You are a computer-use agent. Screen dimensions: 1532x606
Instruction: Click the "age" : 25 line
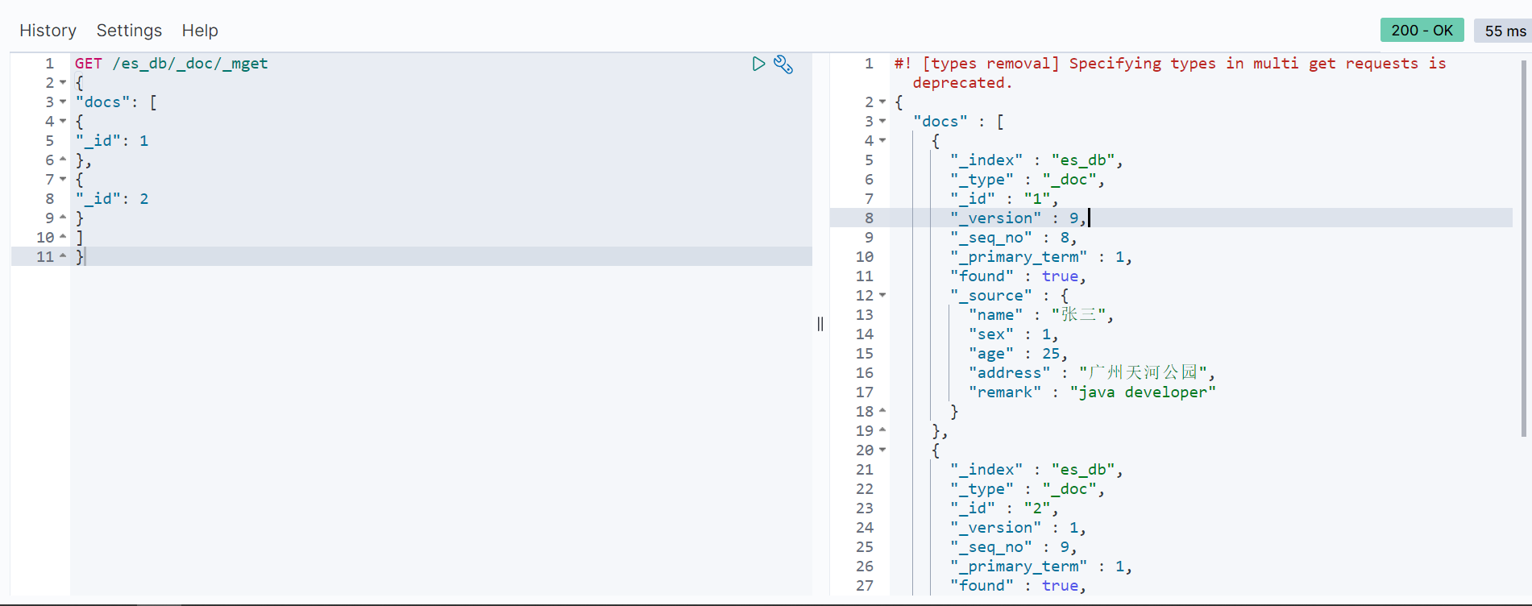click(1019, 354)
